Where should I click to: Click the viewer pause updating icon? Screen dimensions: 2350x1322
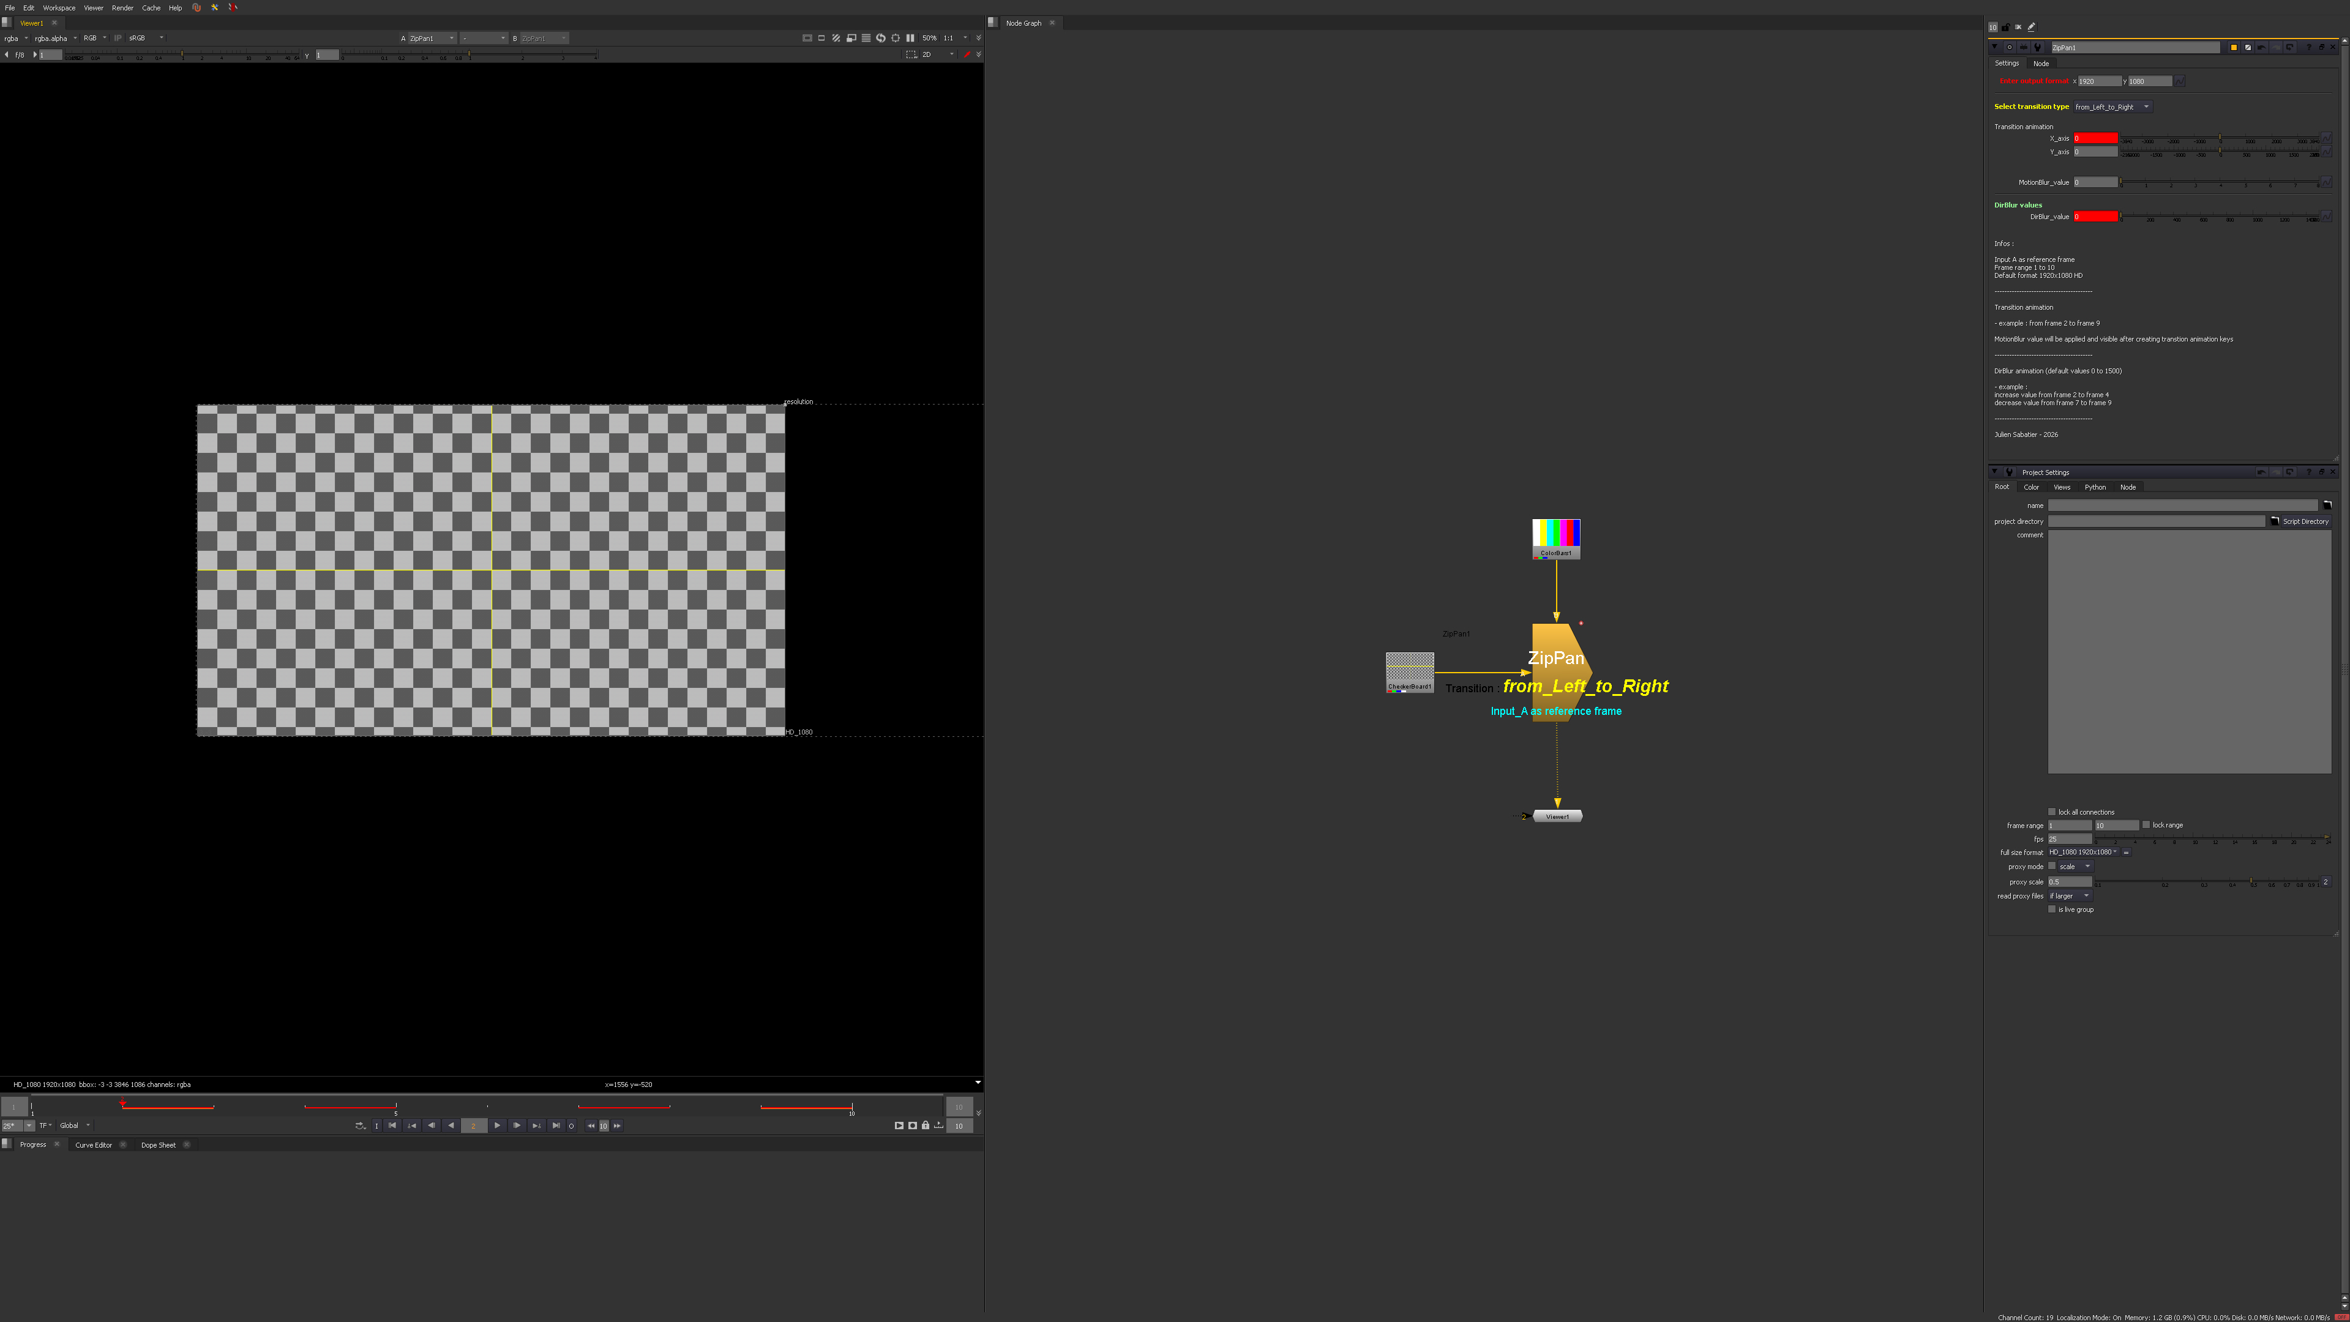tap(910, 39)
